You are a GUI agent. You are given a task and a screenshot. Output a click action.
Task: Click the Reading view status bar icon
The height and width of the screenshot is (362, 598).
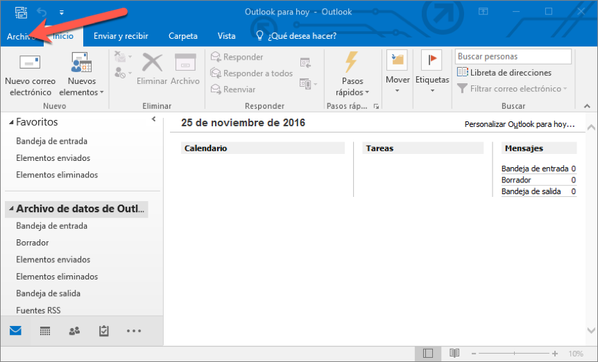point(454,354)
